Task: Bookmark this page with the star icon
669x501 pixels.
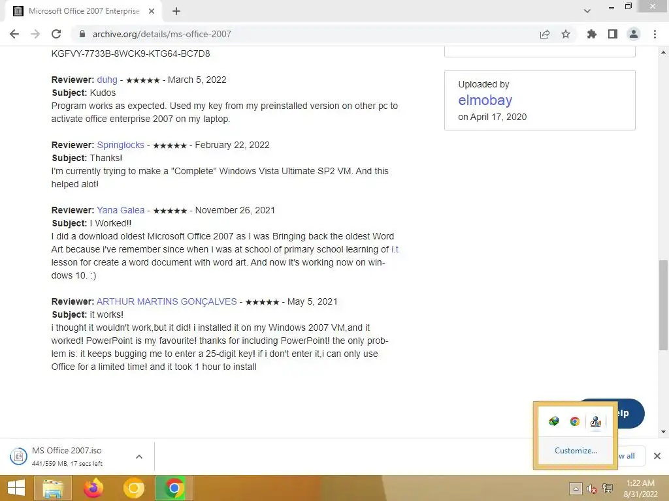Action: coord(566,34)
